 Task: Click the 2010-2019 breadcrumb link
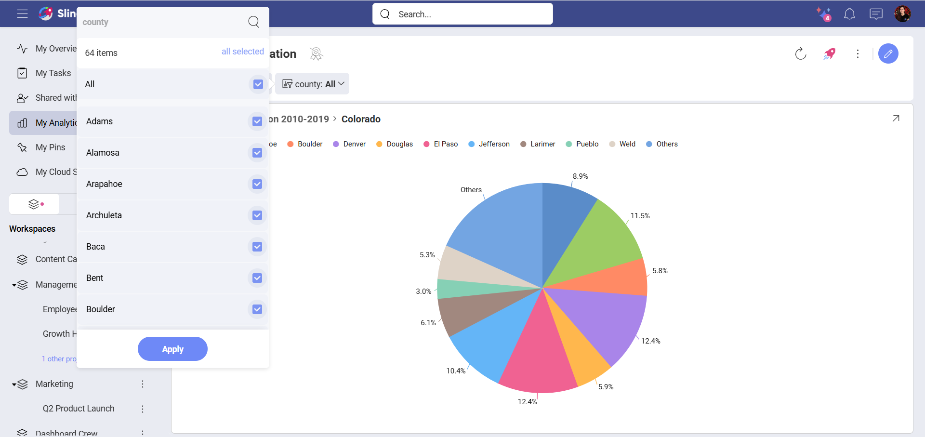tap(299, 119)
